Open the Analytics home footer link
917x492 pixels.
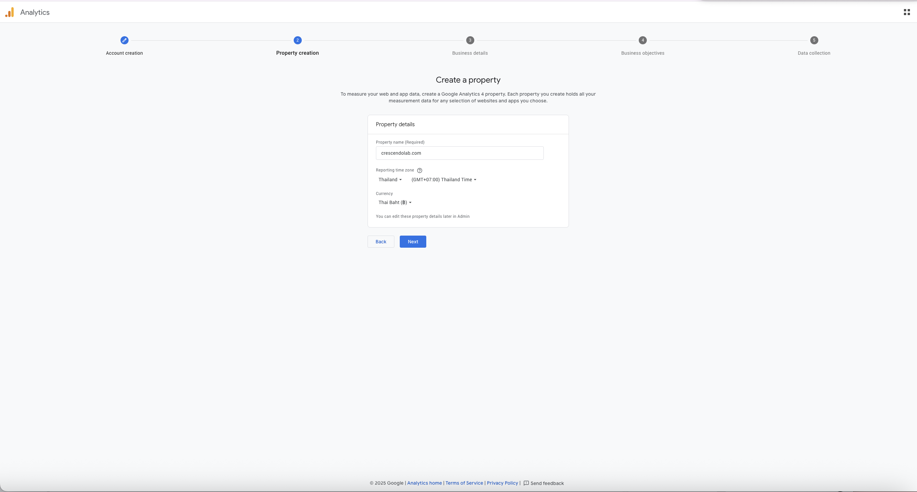tap(424, 483)
